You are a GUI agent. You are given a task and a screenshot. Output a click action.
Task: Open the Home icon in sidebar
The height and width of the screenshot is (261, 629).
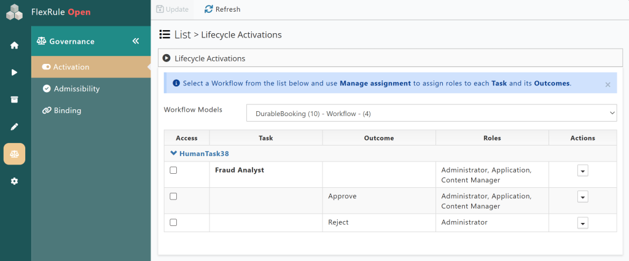coord(15,45)
